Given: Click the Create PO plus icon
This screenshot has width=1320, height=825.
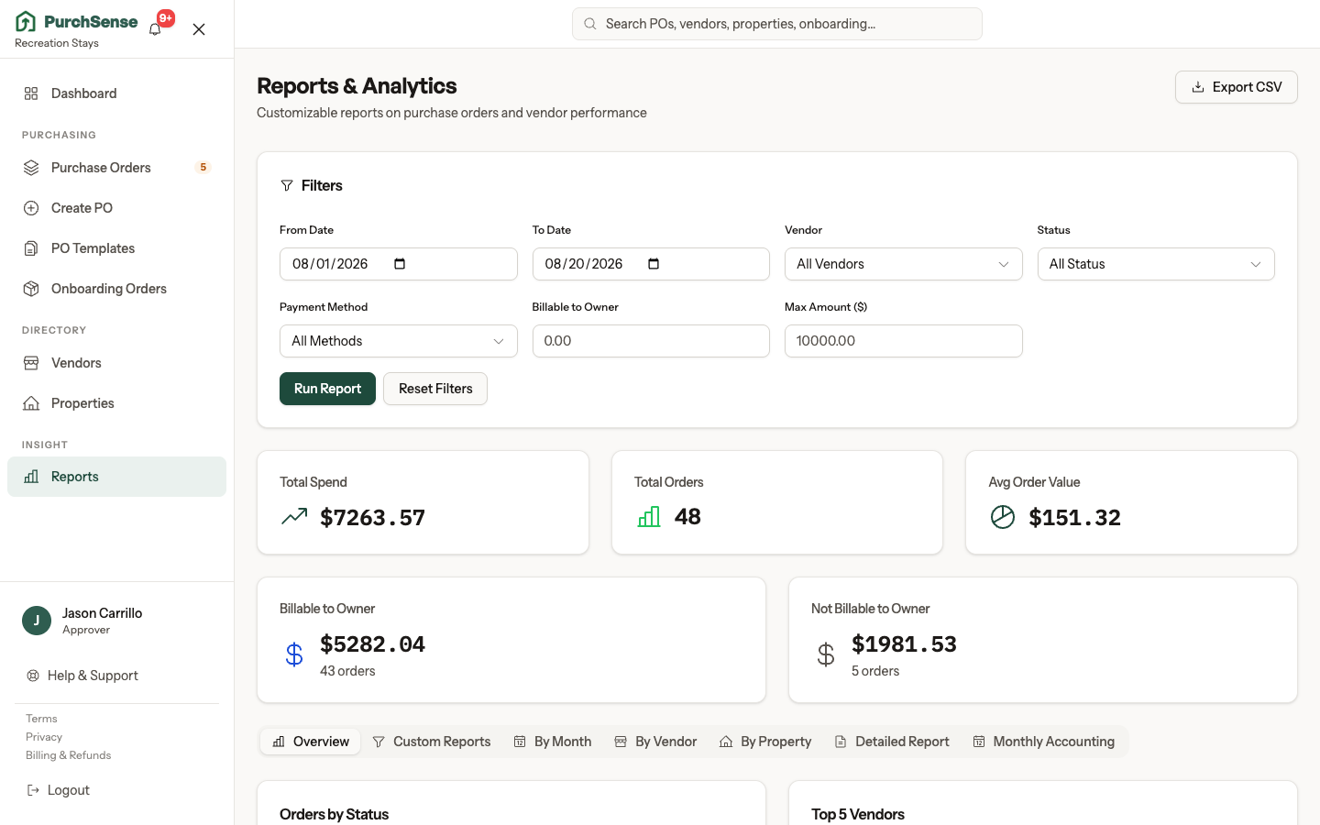Looking at the screenshot, I should click(x=31, y=208).
